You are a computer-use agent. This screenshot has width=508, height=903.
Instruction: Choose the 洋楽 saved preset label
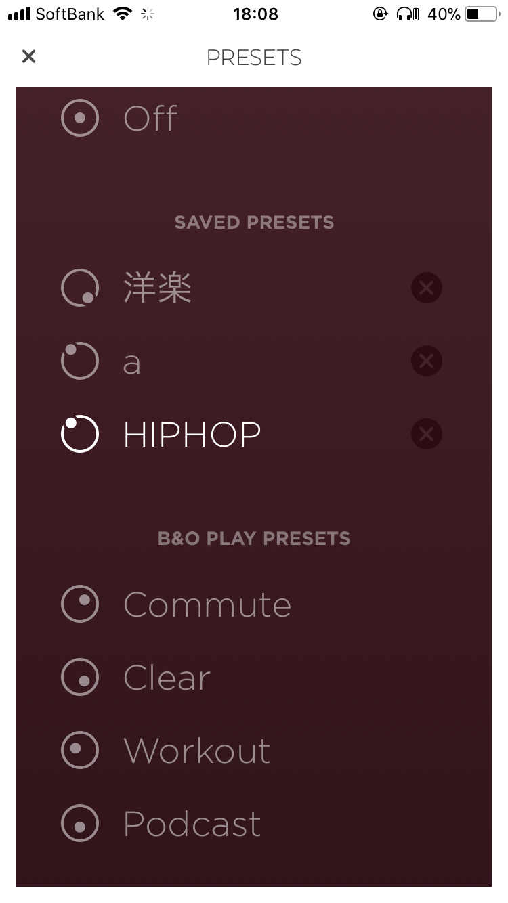click(158, 288)
